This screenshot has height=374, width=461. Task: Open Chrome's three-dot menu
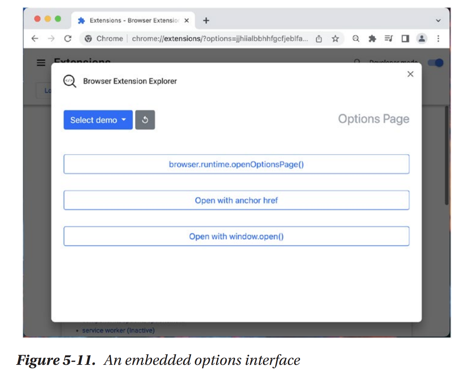tap(438, 39)
